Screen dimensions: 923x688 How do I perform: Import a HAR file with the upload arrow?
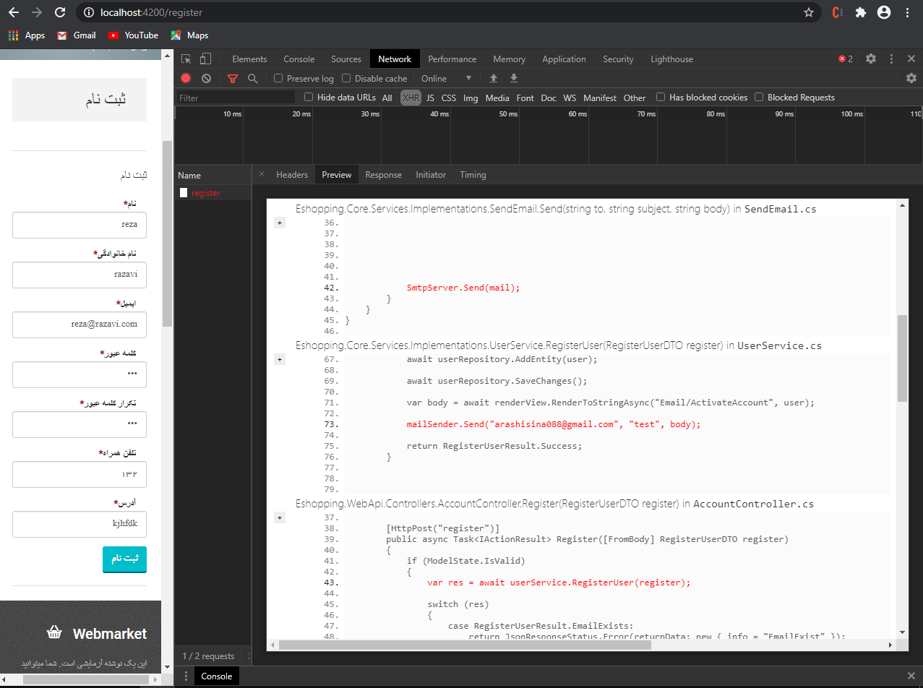click(x=494, y=78)
